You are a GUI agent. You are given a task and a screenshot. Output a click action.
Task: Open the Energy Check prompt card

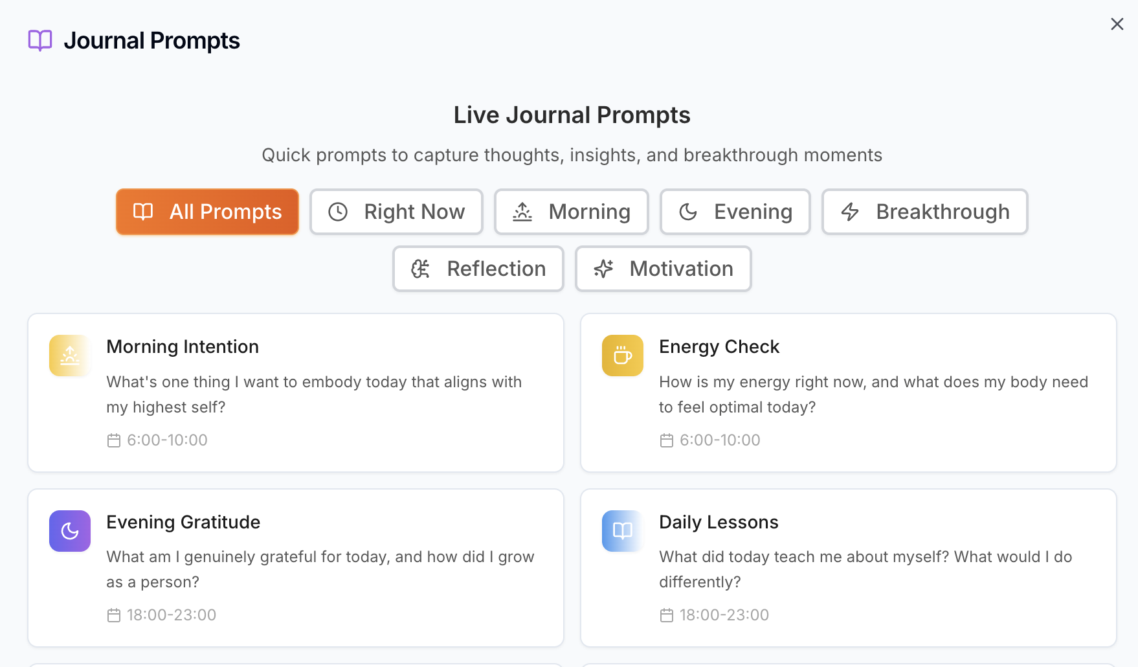click(x=849, y=392)
